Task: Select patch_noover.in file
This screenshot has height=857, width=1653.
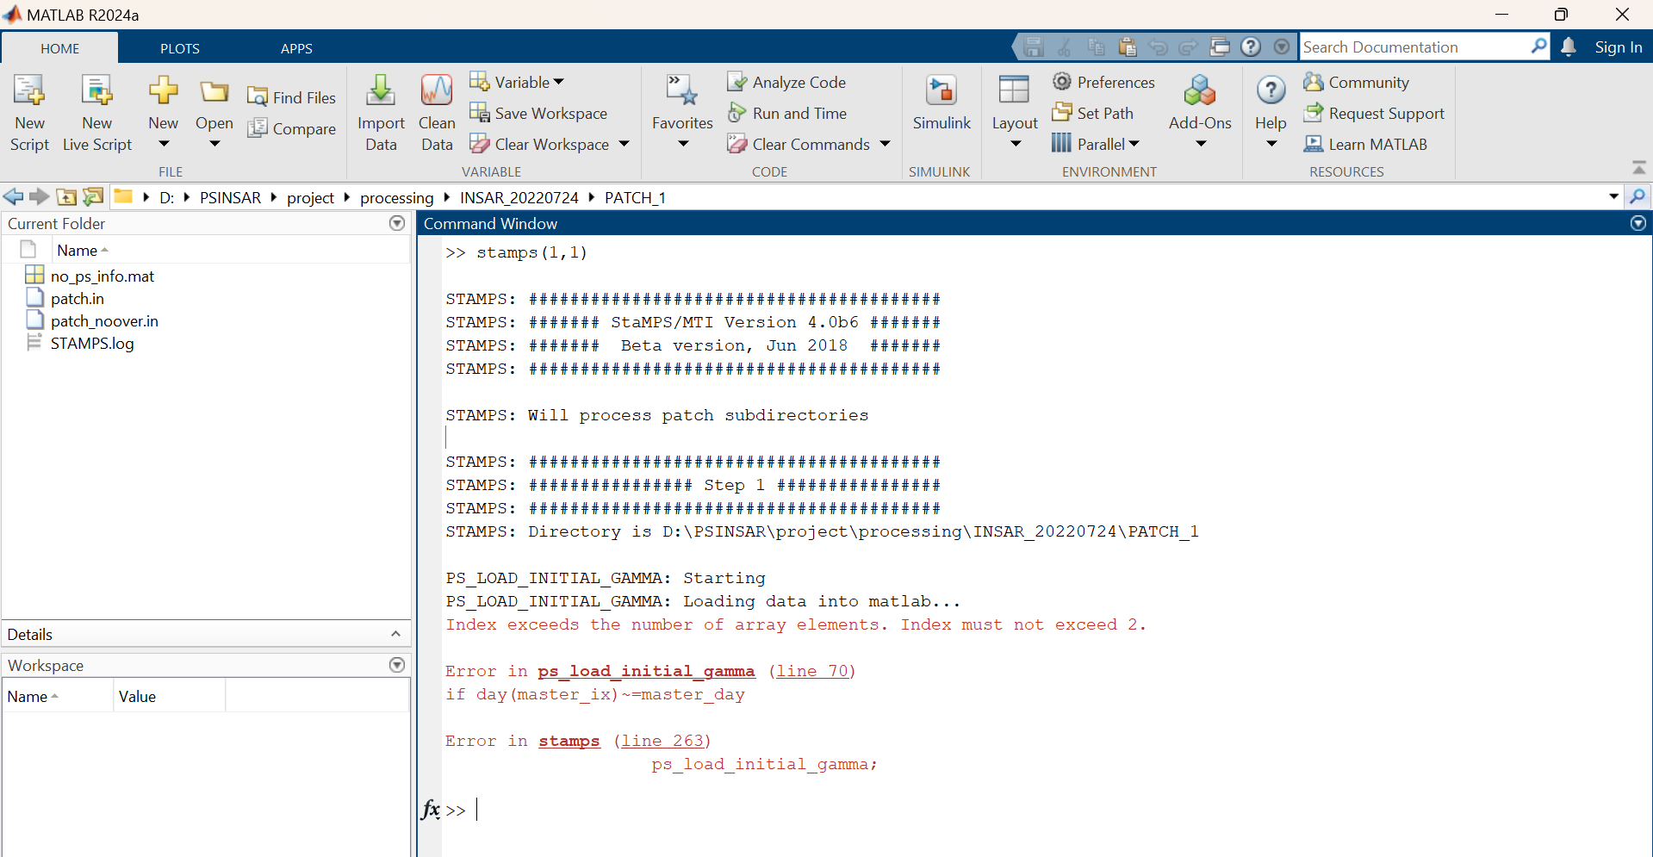Action: pos(104,320)
